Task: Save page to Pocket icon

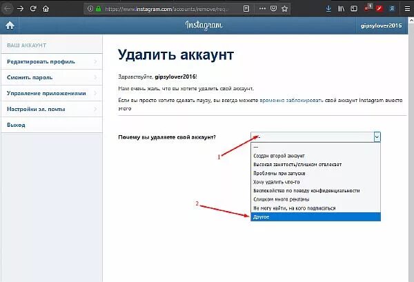Action: tap(273, 9)
